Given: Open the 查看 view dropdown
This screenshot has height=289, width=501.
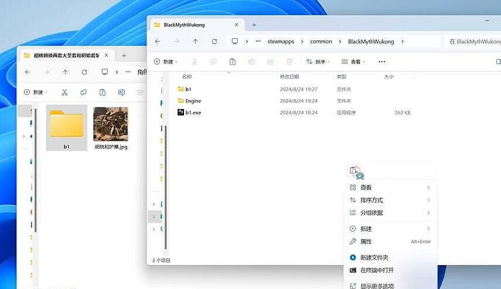Looking at the screenshot, I should (x=353, y=62).
